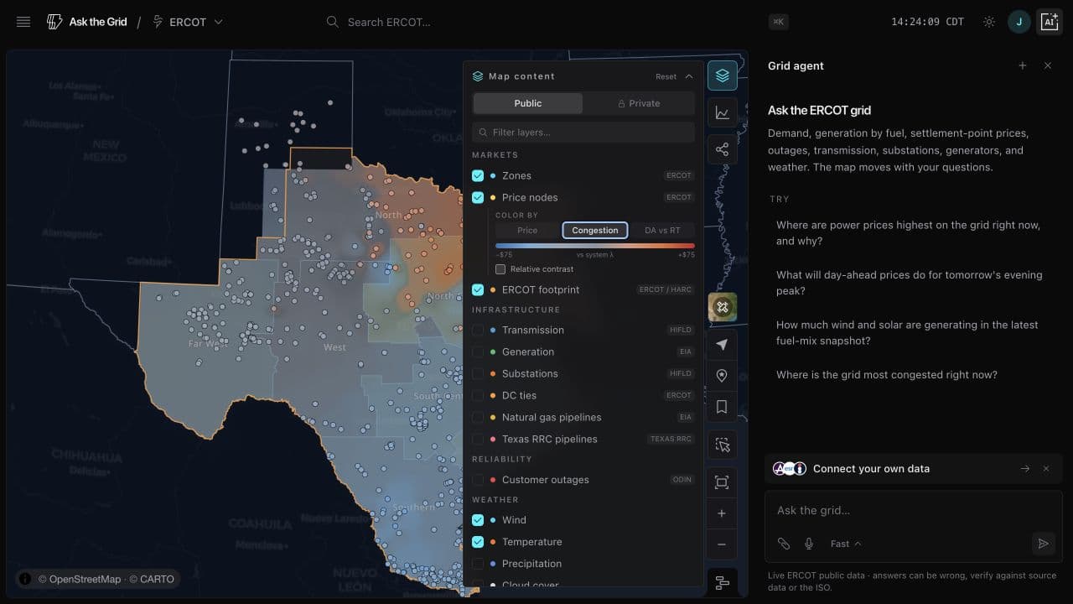Ask how much wind and solar are generating

click(913, 332)
